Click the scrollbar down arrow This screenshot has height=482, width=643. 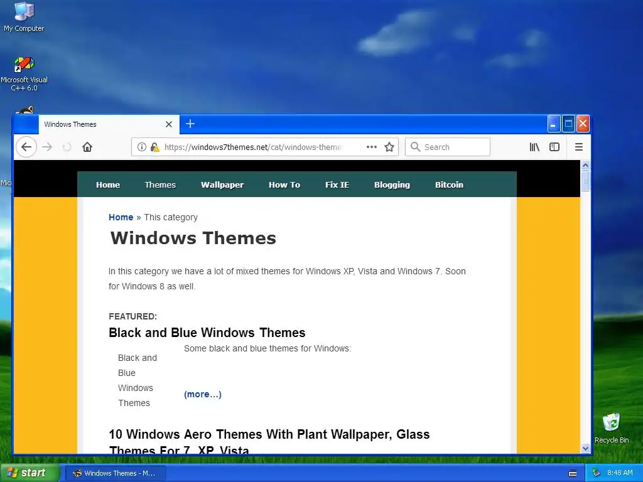[x=585, y=448]
